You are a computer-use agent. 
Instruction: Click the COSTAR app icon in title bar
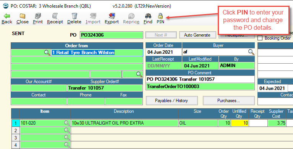(6, 6)
